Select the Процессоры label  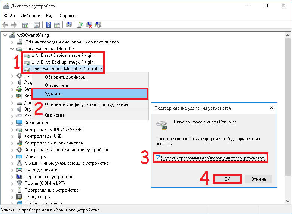coord(37,197)
